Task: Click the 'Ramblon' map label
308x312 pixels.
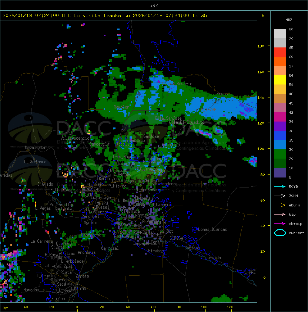Action: pyautogui.click(x=121, y=107)
